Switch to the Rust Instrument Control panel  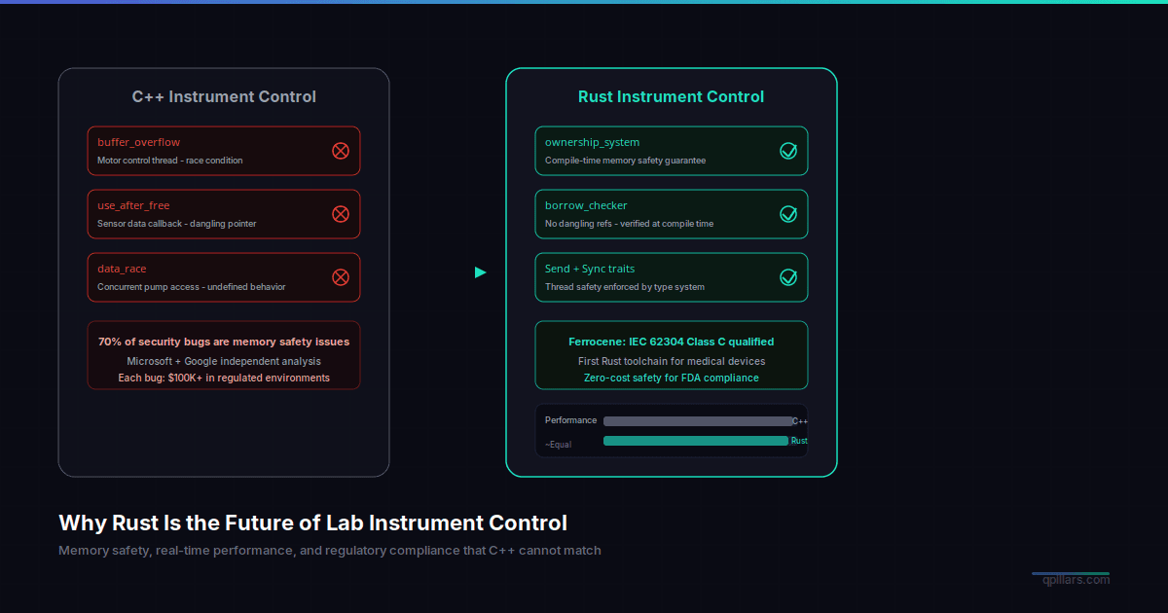coord(672,96)
